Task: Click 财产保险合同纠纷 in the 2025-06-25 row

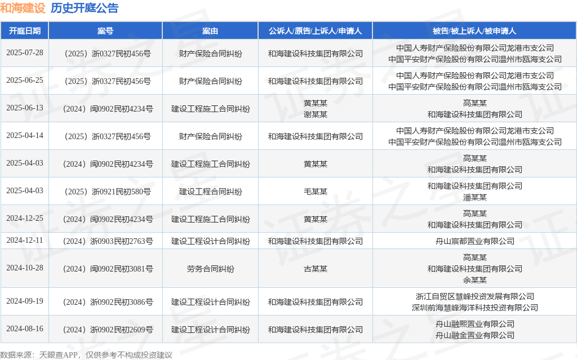Action: [x=210, y=81]
